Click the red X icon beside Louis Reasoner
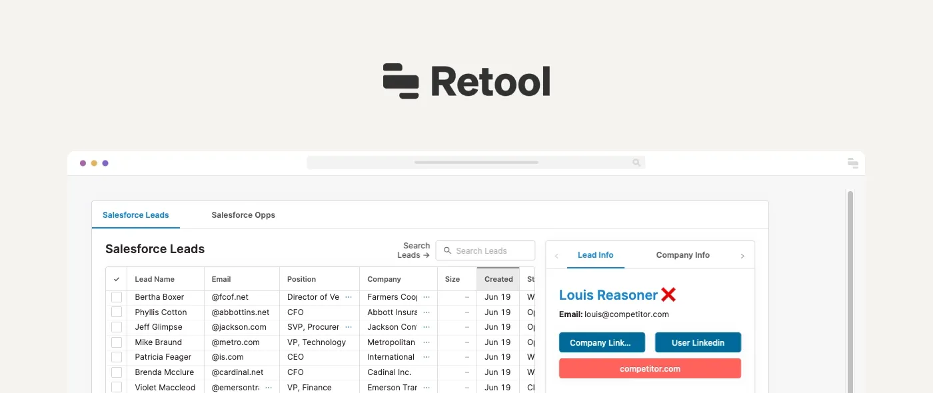The height and width of the screenshot is (393, 933). tap(668, 295)
